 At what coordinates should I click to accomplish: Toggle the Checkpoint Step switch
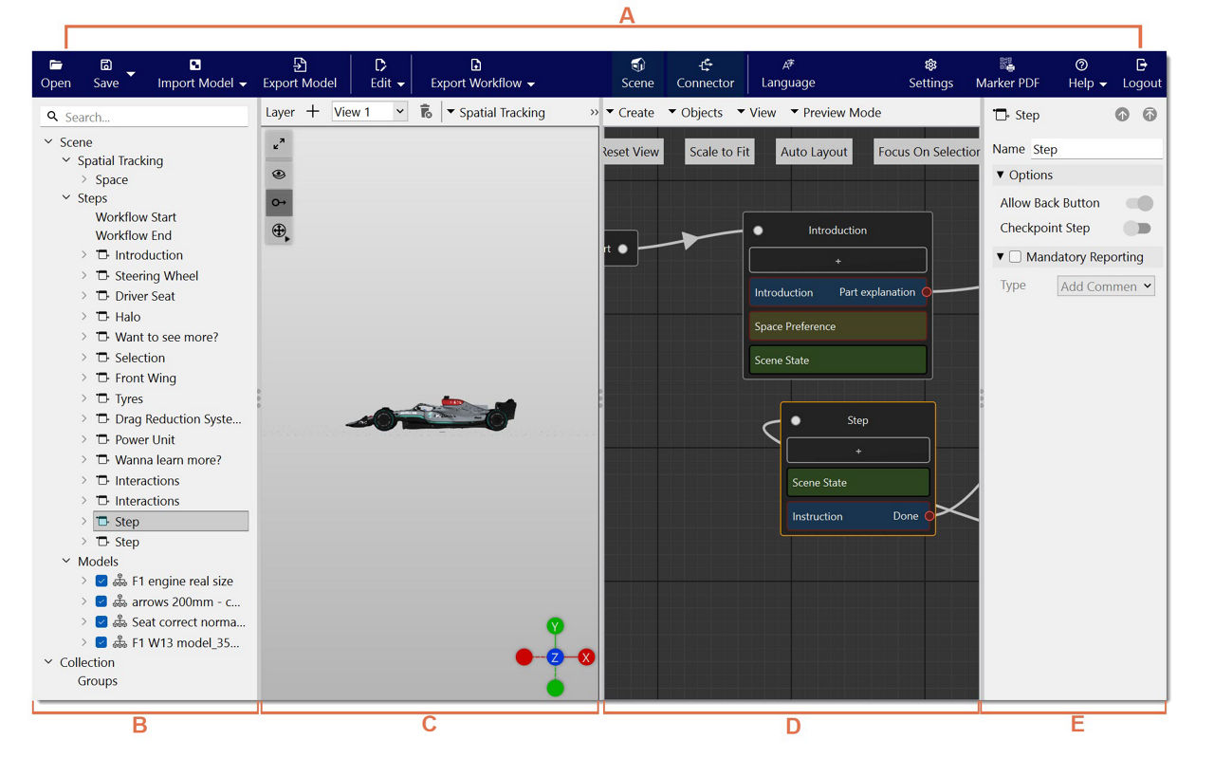click(1137, 228)
